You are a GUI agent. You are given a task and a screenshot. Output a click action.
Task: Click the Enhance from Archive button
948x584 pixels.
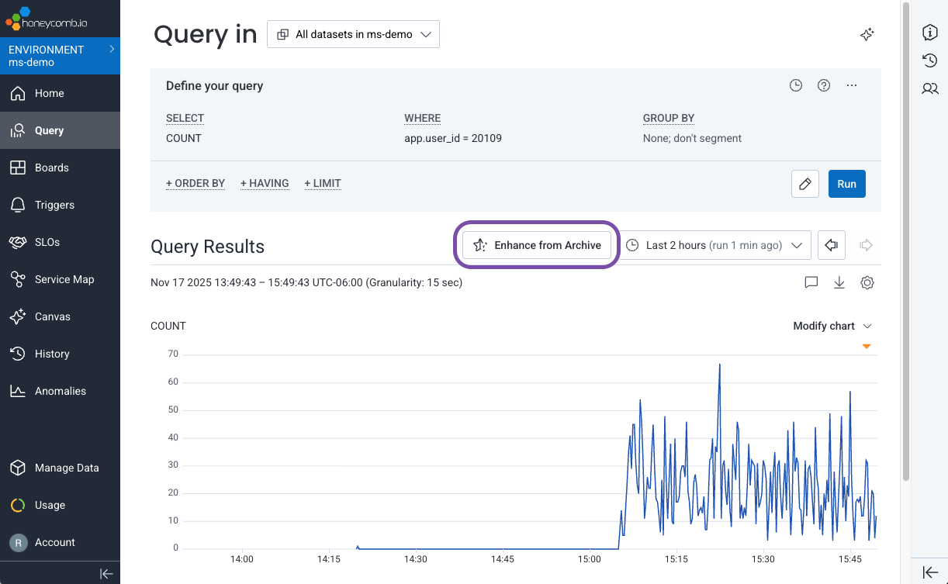coord(537,245)
